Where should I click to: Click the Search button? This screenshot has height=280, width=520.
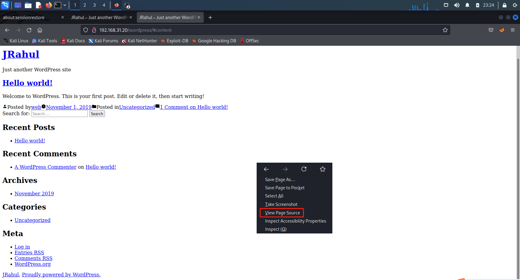97,114
